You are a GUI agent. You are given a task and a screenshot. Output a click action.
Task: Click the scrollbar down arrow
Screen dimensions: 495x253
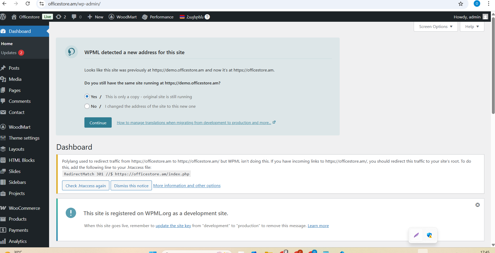pos(493,245)
